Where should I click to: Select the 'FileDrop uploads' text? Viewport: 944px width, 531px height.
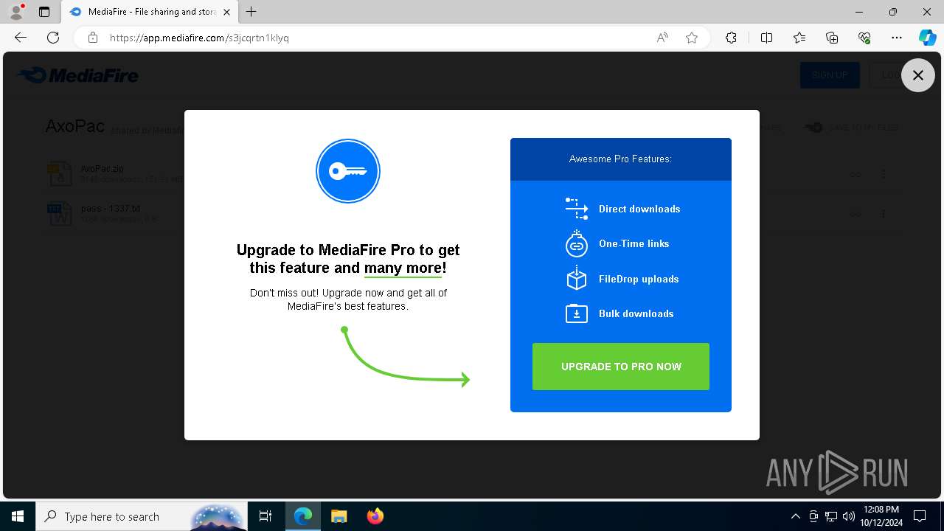point(639,279)
